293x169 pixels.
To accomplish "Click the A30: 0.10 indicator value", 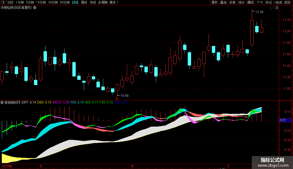I will 121,102.
